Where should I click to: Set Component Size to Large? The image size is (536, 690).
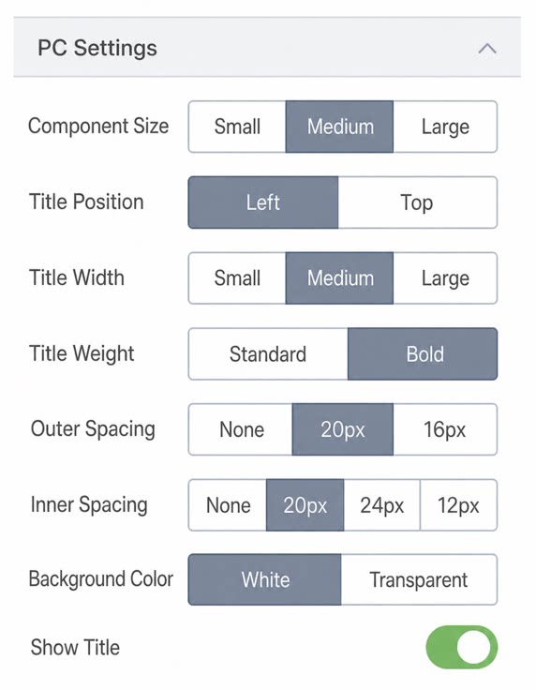click(x=445, y=127)
